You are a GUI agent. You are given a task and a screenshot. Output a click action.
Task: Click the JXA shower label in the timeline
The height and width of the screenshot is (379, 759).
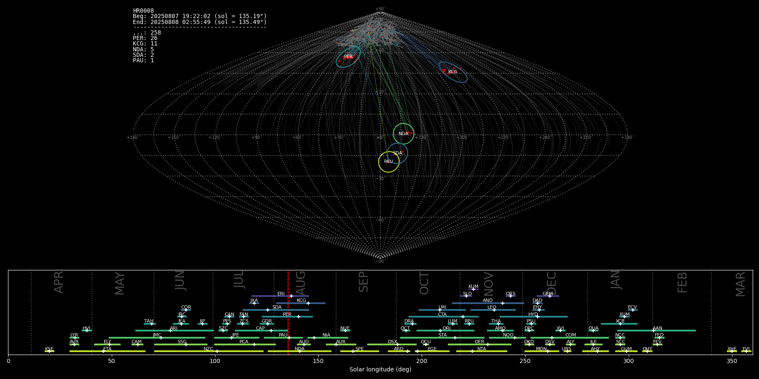tap(254, 301)
